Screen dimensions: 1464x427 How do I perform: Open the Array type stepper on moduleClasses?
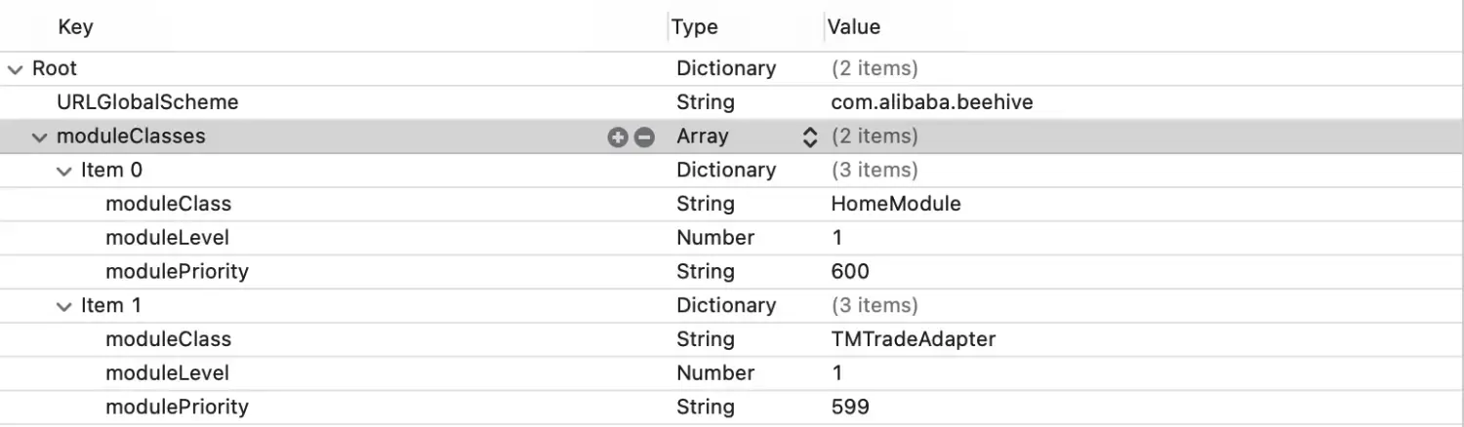click(x=809, y=137)
